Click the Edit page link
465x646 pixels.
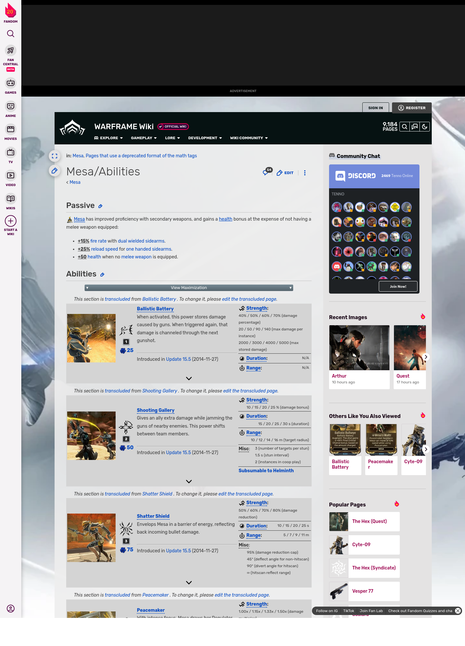click(x=285, y=173)
